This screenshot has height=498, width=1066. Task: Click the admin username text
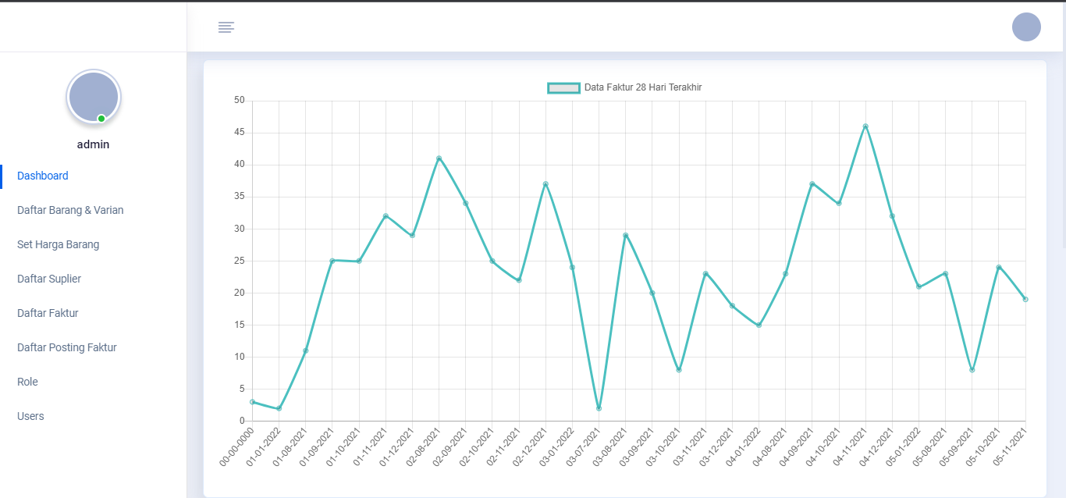93,144
